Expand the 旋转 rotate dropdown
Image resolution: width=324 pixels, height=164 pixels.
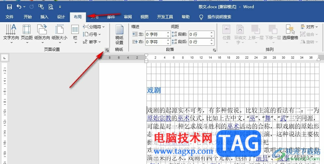click(309, 42)
